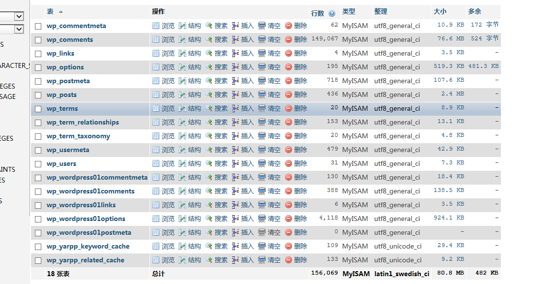Click 结构 text for wp_links
The image size is (554, 284).
click(195, 53)
